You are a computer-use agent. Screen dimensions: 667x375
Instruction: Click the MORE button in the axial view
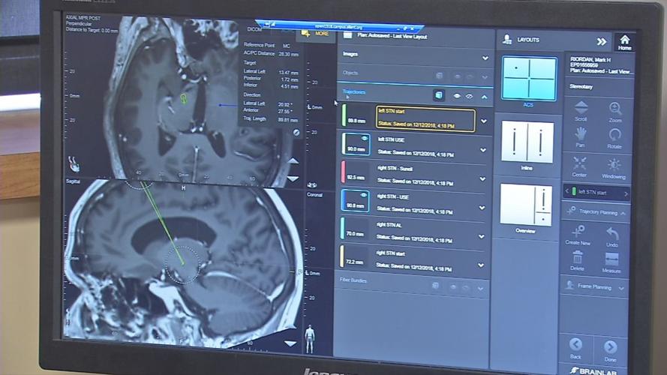point(317,34)
